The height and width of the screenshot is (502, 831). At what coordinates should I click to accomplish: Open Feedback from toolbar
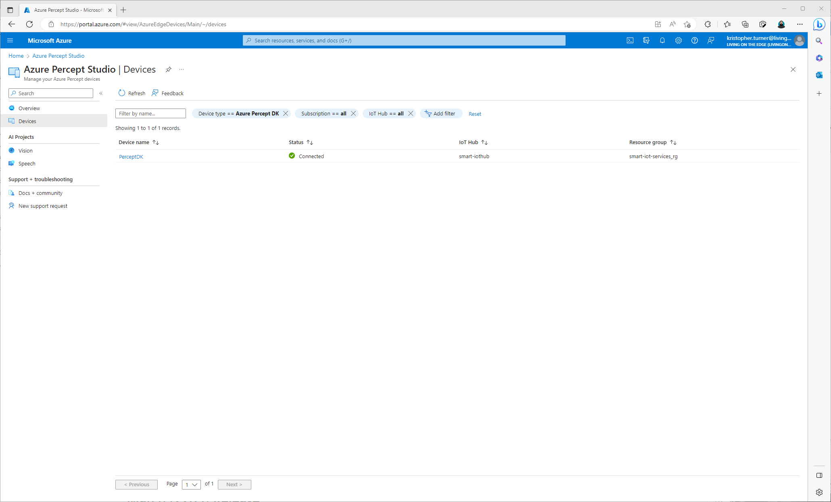[167, 93]
